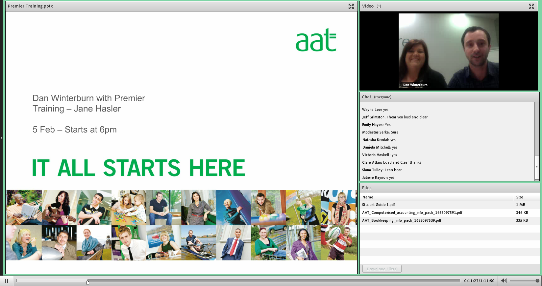Click the aat logo on the slide
Screen dimensions: 542x286
[x=316, y=40]
